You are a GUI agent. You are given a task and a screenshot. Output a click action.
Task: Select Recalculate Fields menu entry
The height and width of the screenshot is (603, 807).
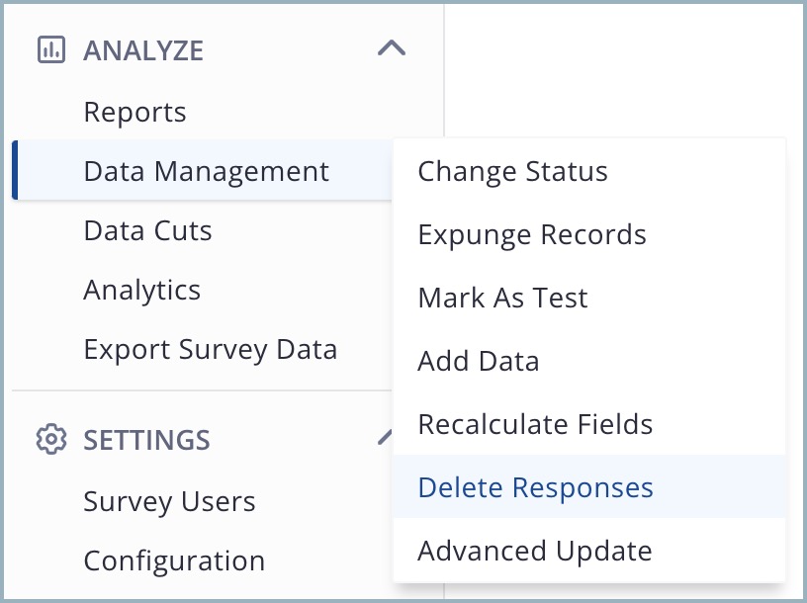pos(535,424)
